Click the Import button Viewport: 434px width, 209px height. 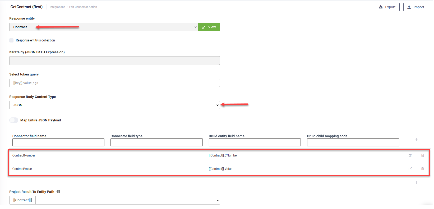click(x=415, y=7)
